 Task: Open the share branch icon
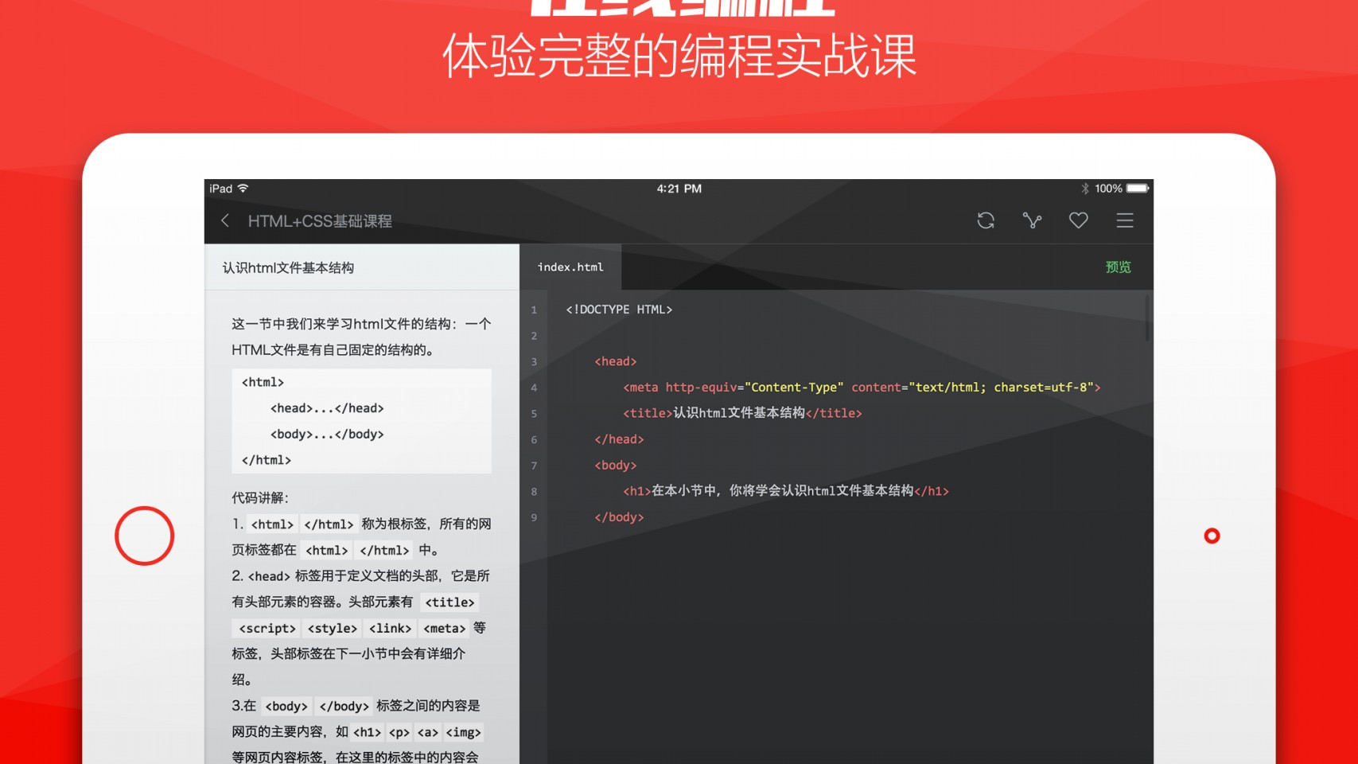[x=1032, y=220]
